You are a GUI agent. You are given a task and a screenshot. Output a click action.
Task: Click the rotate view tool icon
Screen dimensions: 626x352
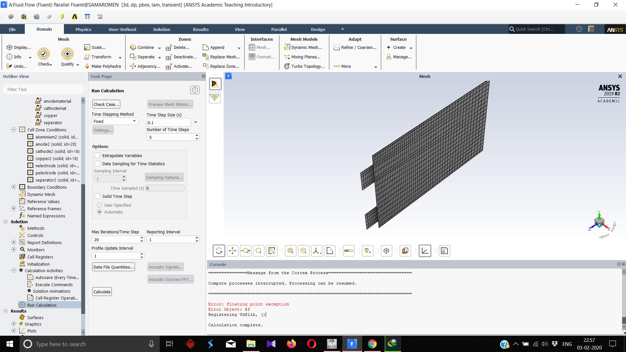click(219, 251)
